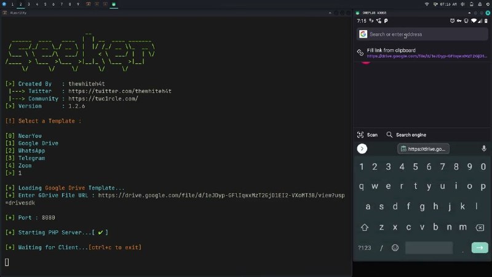
Task: Tap the green go arrow key
Action: pyautogui.click(x=480, y=248)
